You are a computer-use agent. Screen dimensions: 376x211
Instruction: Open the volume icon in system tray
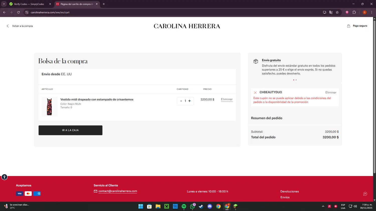pyautogui.click(x=355, y=206)
